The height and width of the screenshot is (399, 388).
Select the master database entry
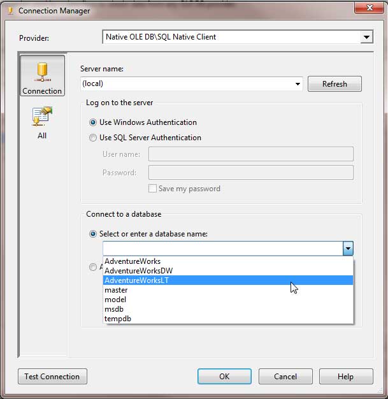116,290
